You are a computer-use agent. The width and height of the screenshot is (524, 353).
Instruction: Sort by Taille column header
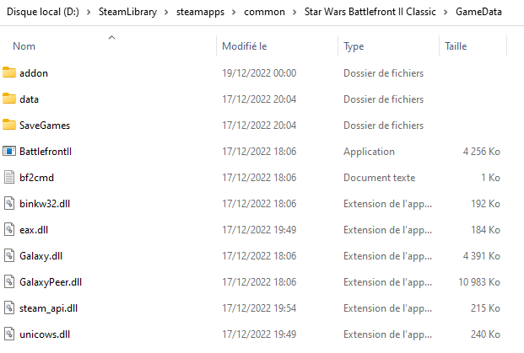pyautogui.click(x=456, y=46)
